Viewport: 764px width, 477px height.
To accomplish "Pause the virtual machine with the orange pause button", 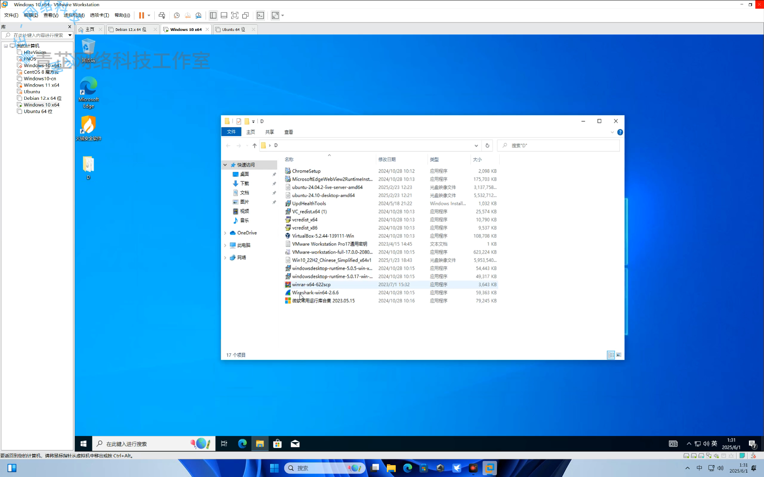I will coord(141,15).
